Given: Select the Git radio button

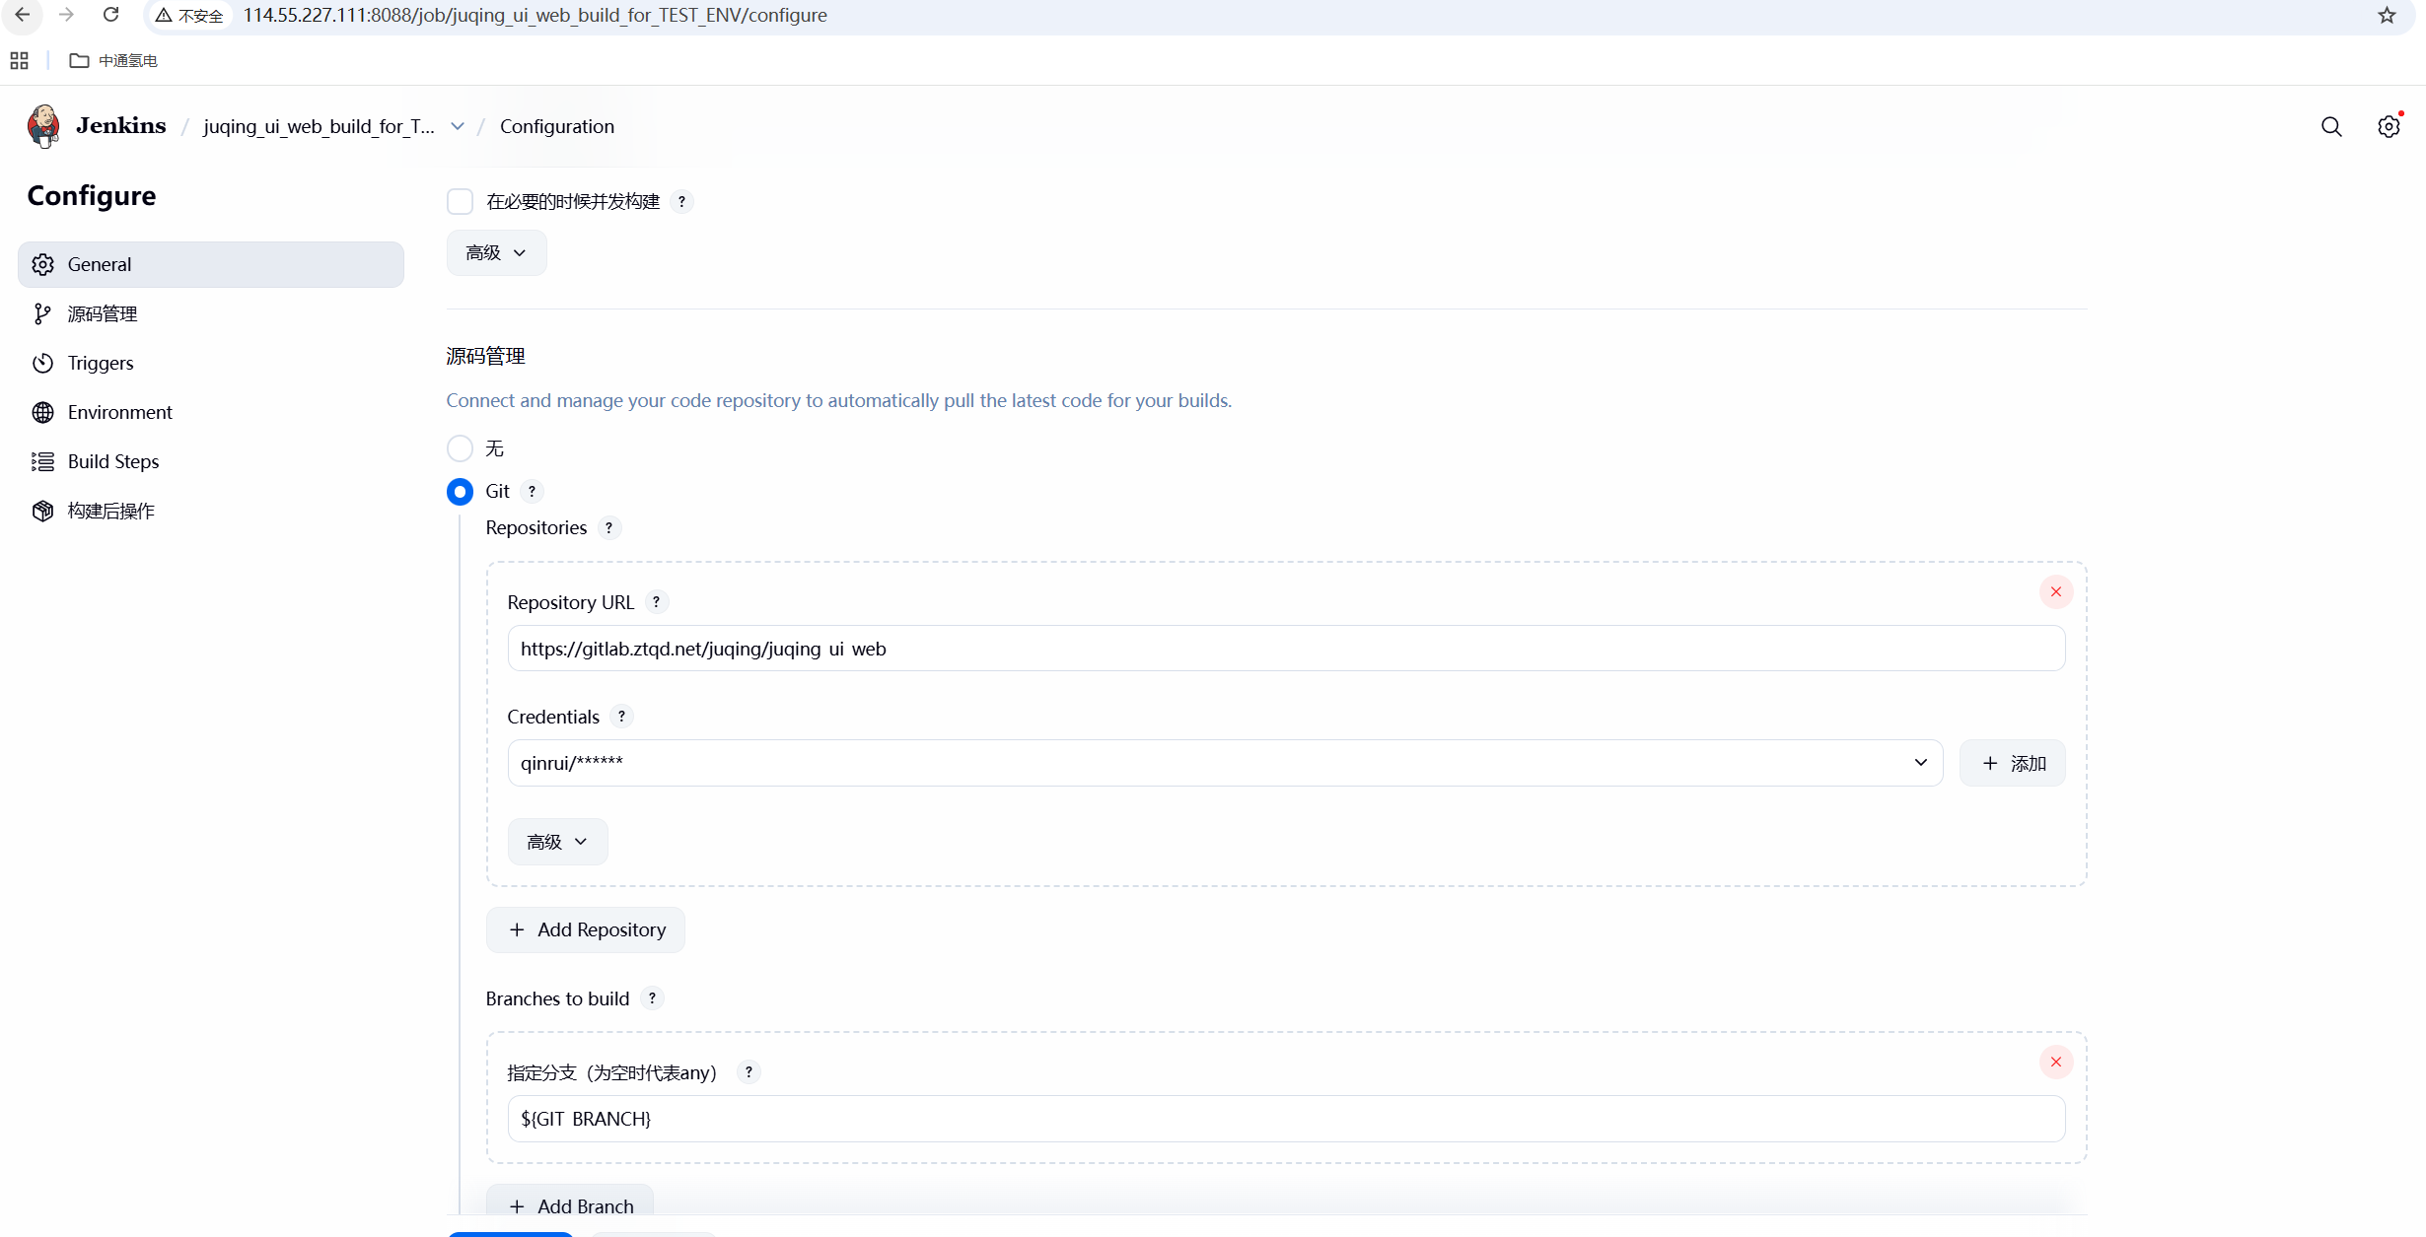Looking at the screenshot, I should click(460, 491).
